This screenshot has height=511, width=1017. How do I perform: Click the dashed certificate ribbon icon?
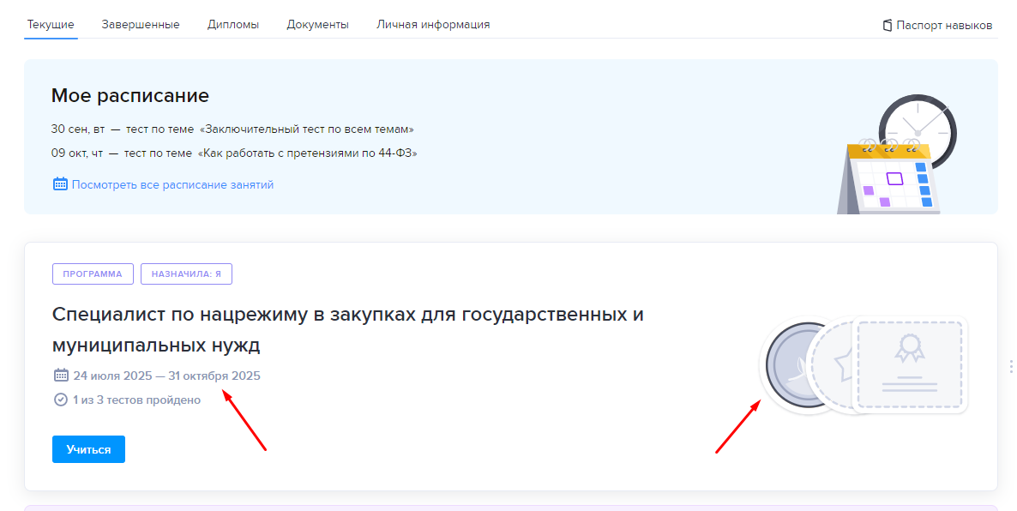point(909,349)
